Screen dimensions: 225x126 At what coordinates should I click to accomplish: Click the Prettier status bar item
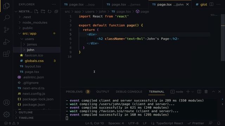tap(196, 123)
